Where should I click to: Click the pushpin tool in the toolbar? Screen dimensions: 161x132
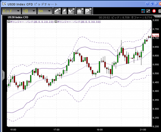(x=64, y=11)
